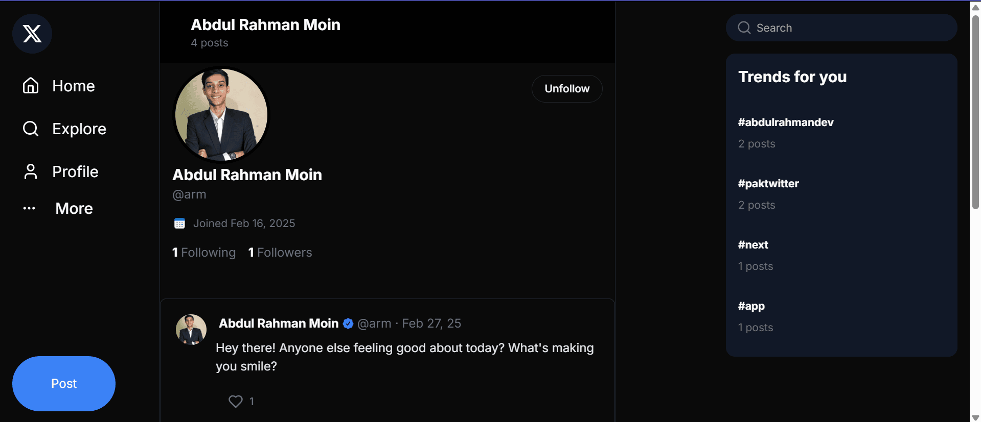Click the X logo icon
Viewport: 981px width, 422px height.
point(32,34)
